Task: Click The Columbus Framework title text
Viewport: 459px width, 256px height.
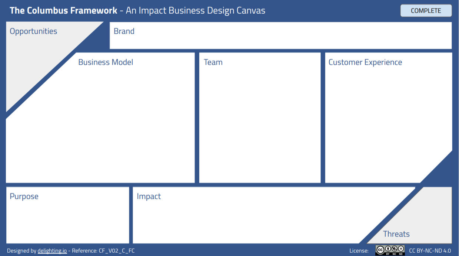Action: point(63,11)
